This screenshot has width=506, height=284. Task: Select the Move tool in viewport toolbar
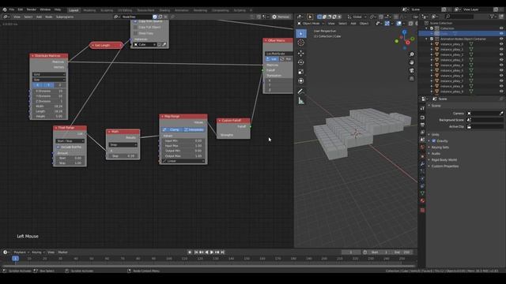300,53
